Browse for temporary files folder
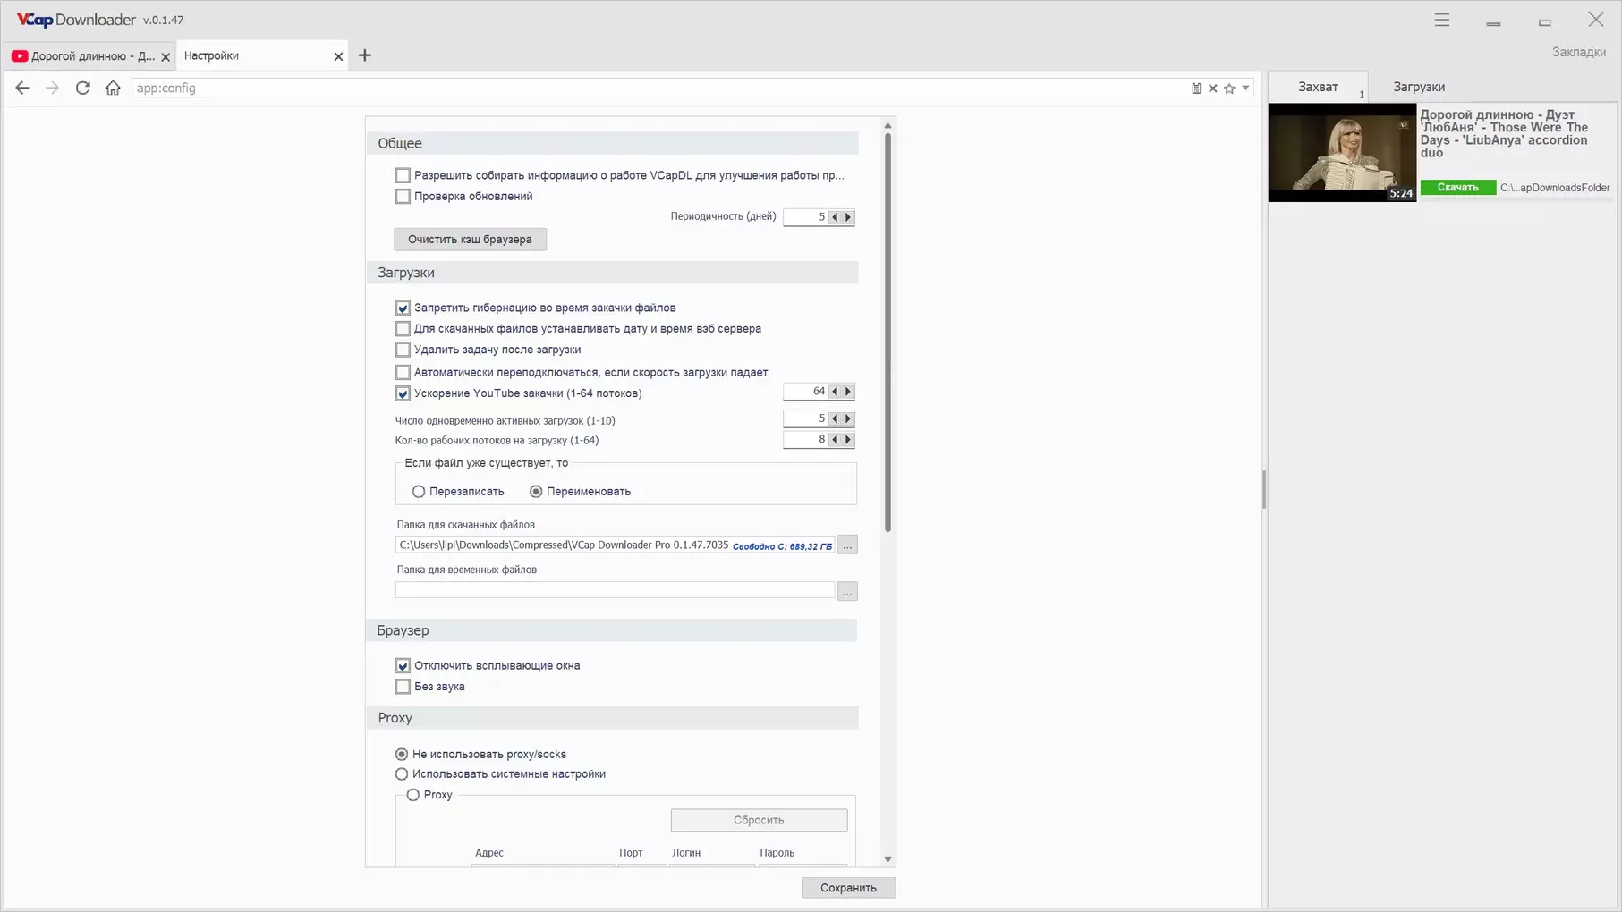 tap(847, 591)
